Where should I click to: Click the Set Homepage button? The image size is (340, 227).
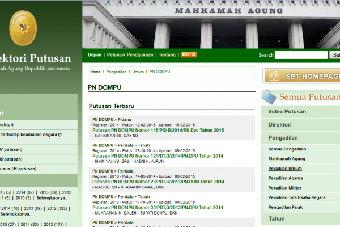(301, 76)
